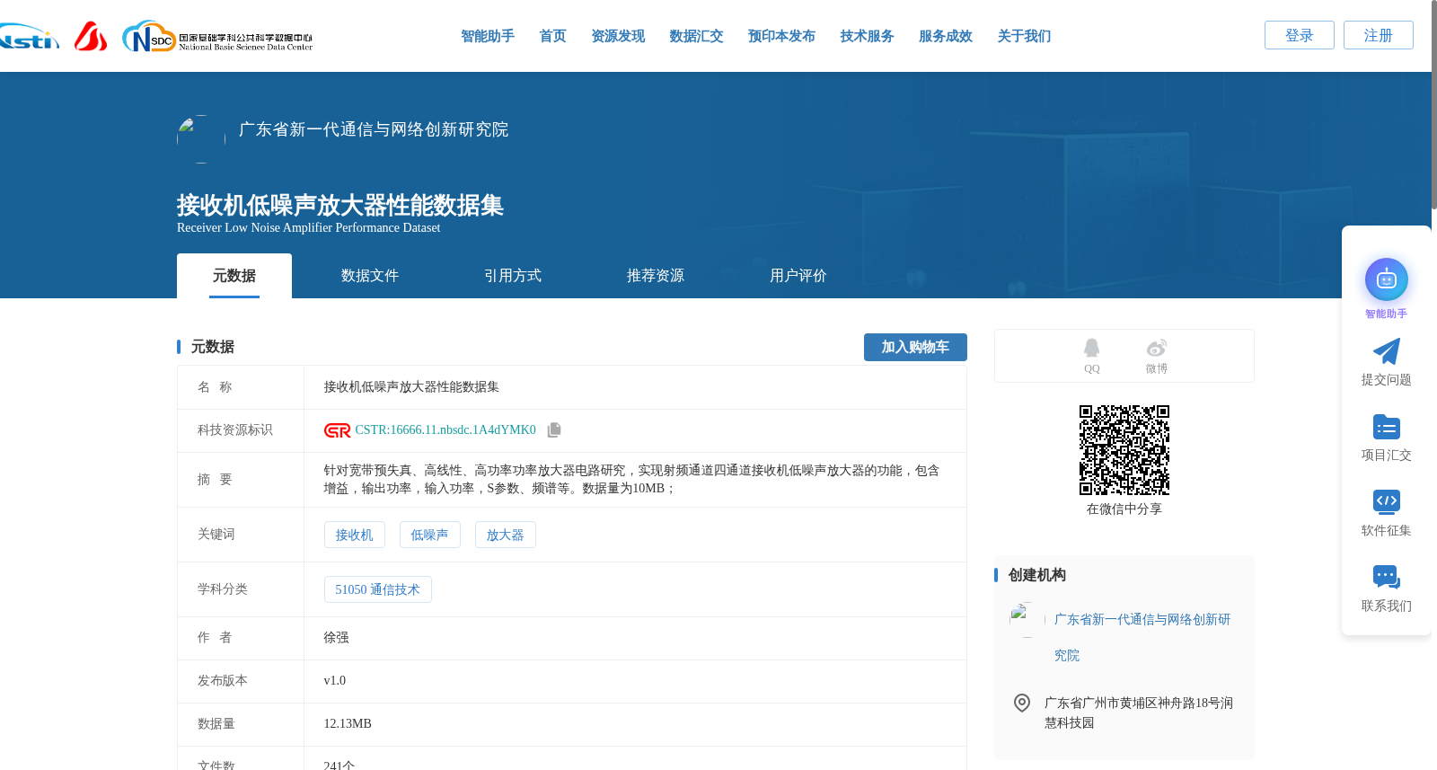Click the red flame-shaped logo
The height and width of the screenshot is (770, 1437).
[x=91, y=36]
